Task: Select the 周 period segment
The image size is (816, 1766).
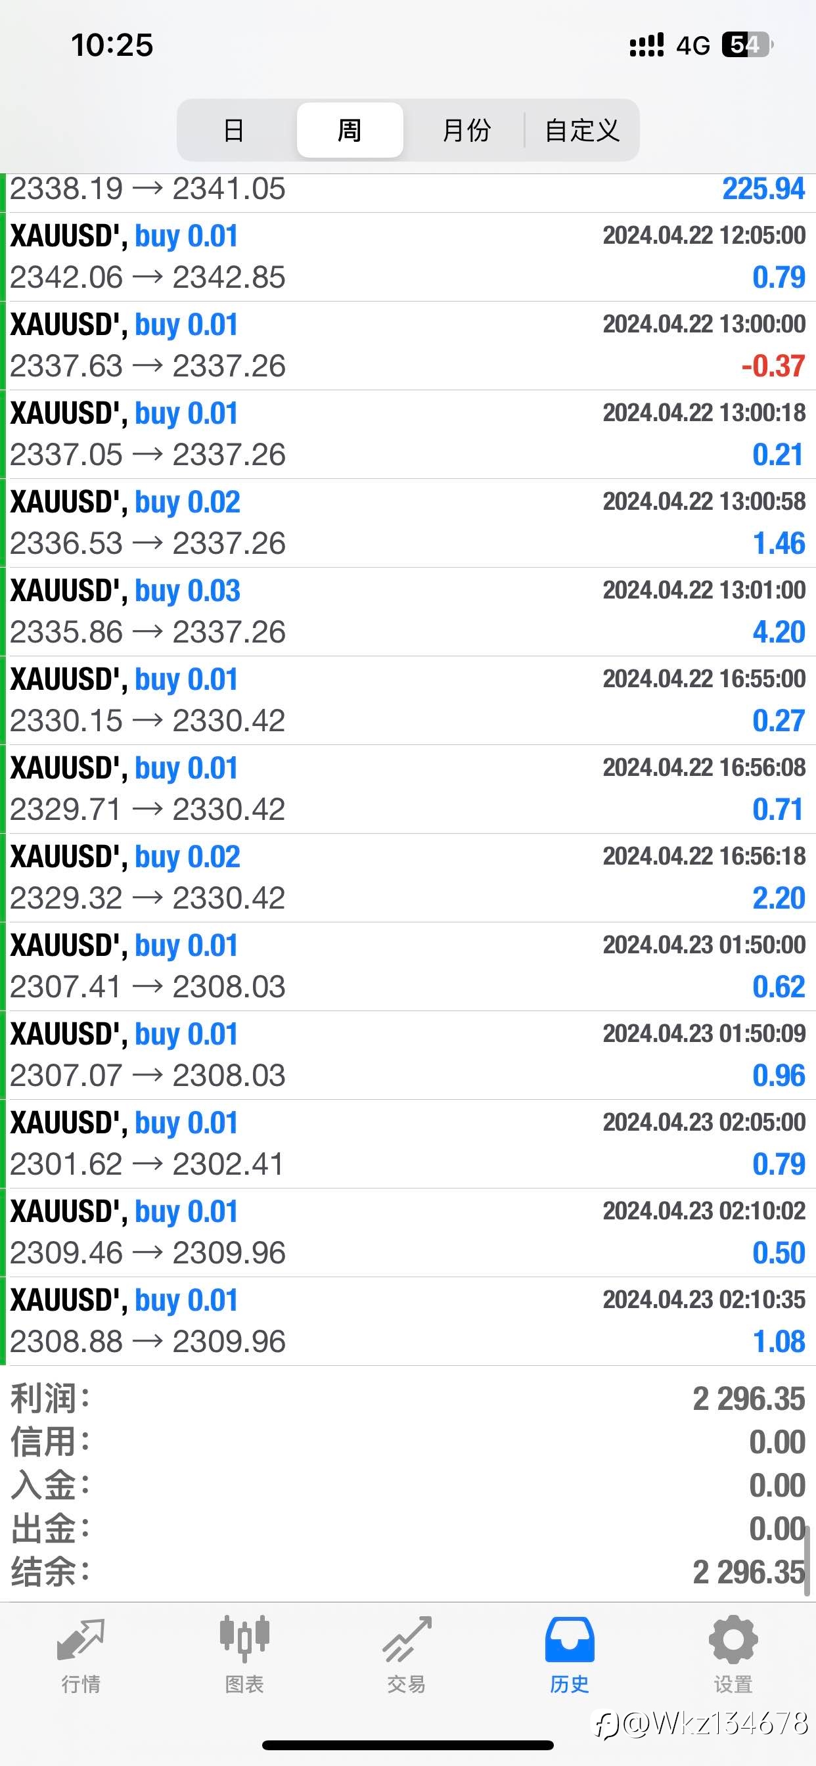Action: [350, 129]
